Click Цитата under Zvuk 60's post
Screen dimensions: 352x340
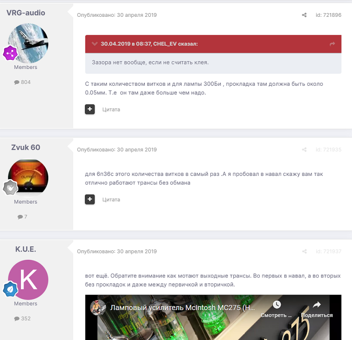point(111,200)
